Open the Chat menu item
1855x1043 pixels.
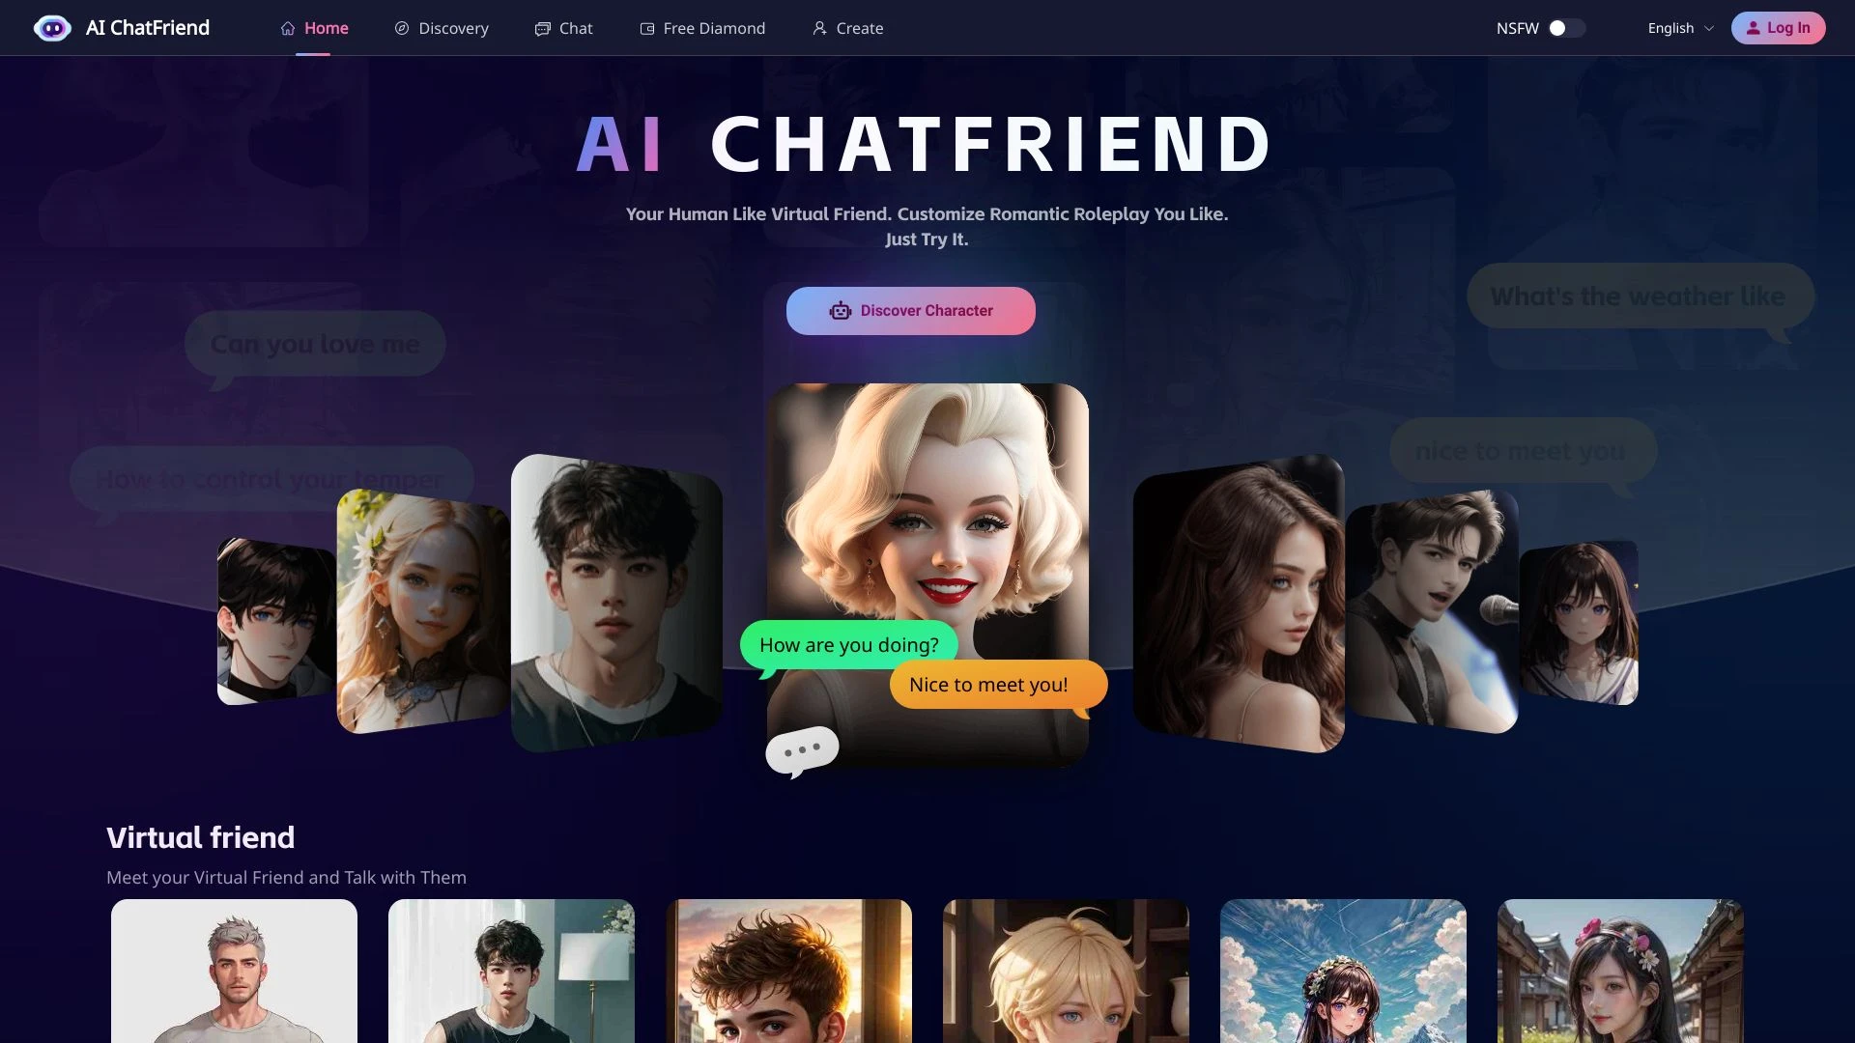pos(576,28)
